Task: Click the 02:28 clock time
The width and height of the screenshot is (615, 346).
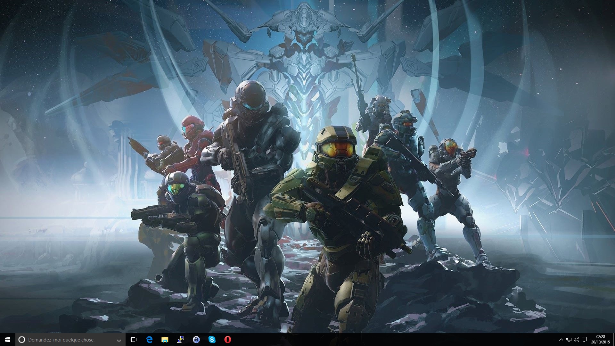Action: tap(601, 337)
